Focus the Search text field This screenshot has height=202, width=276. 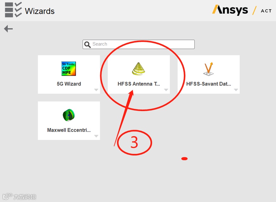pyautogui.click(x=138, y=44)
